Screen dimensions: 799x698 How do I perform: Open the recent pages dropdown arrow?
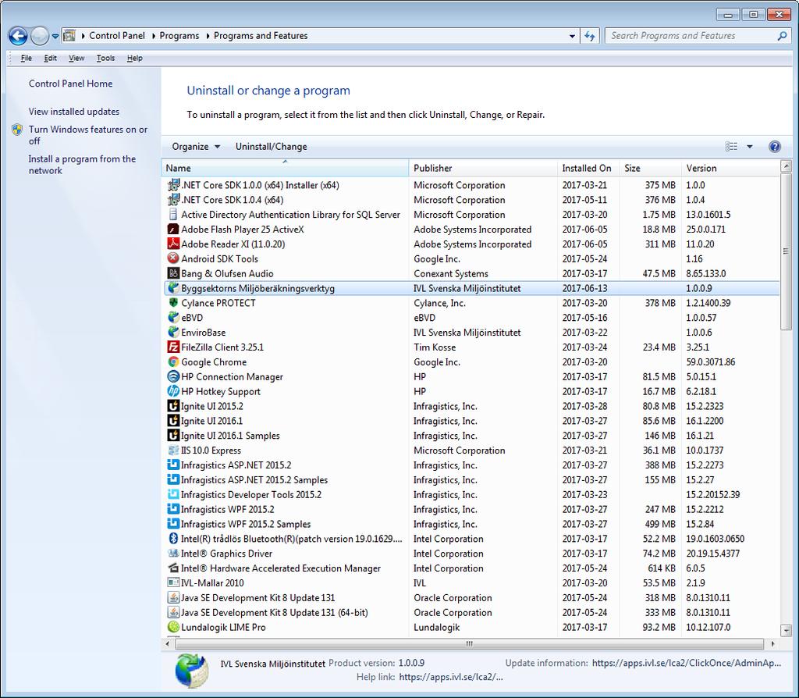pos(55,36)
